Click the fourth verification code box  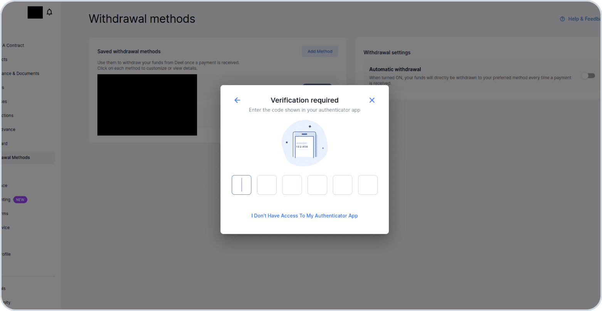click(x=317, y=185)
